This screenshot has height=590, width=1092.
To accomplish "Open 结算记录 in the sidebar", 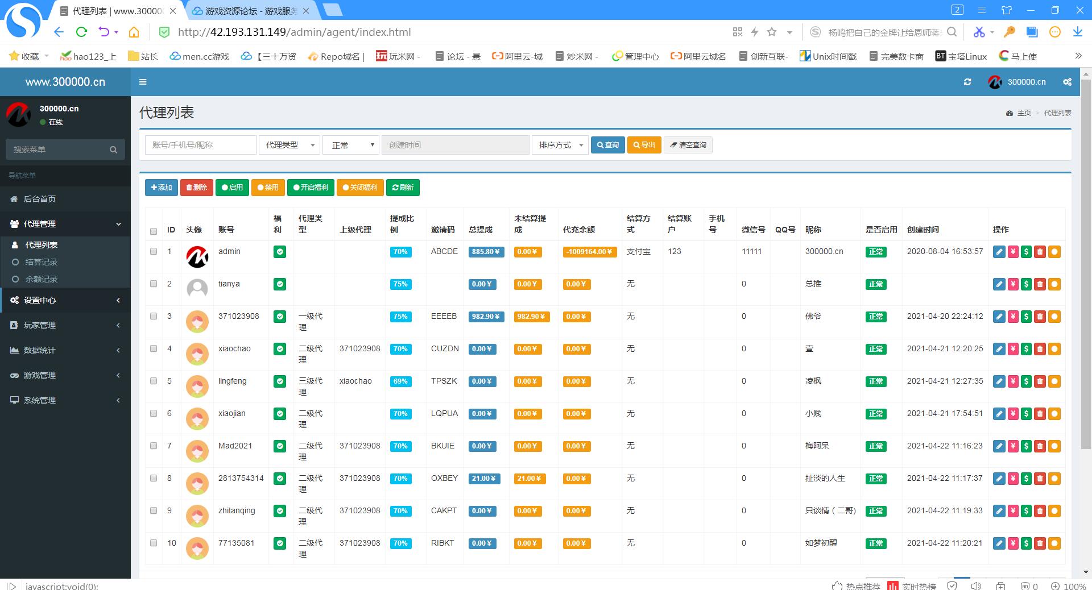I will 42,262.
